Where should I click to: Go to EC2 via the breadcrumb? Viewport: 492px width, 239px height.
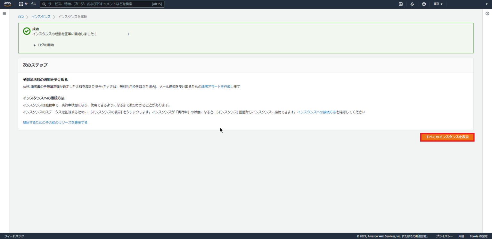click(x=20, y=17)
